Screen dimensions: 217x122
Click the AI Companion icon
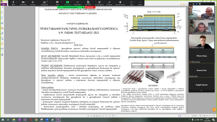(x=99, y=3)
